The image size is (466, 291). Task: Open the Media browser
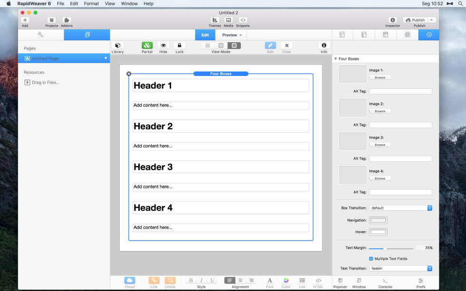(228, 20)
